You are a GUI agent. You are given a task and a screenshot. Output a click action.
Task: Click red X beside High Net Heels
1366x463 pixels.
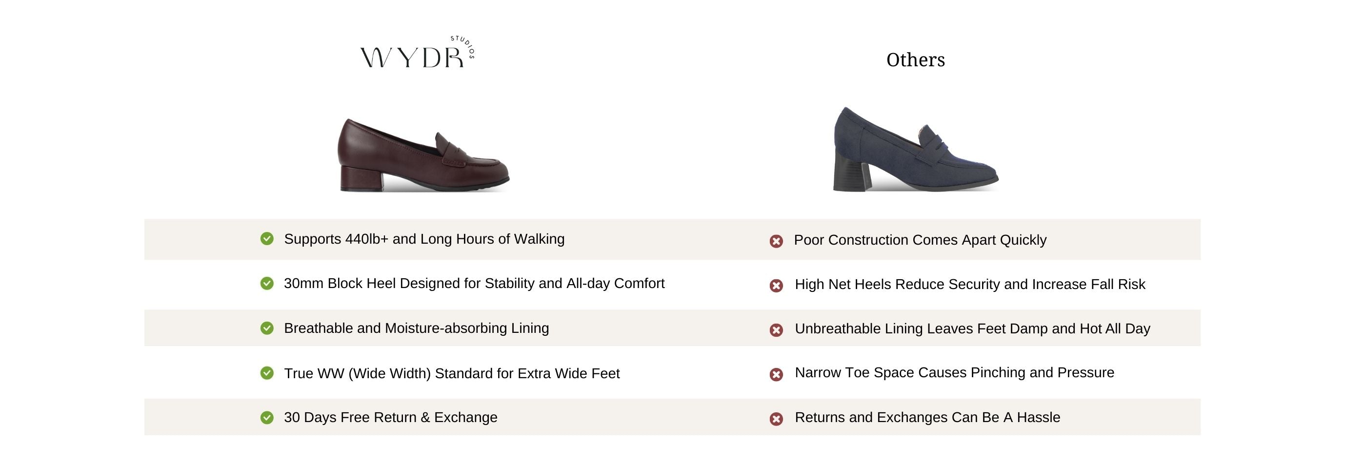(776, 286)
